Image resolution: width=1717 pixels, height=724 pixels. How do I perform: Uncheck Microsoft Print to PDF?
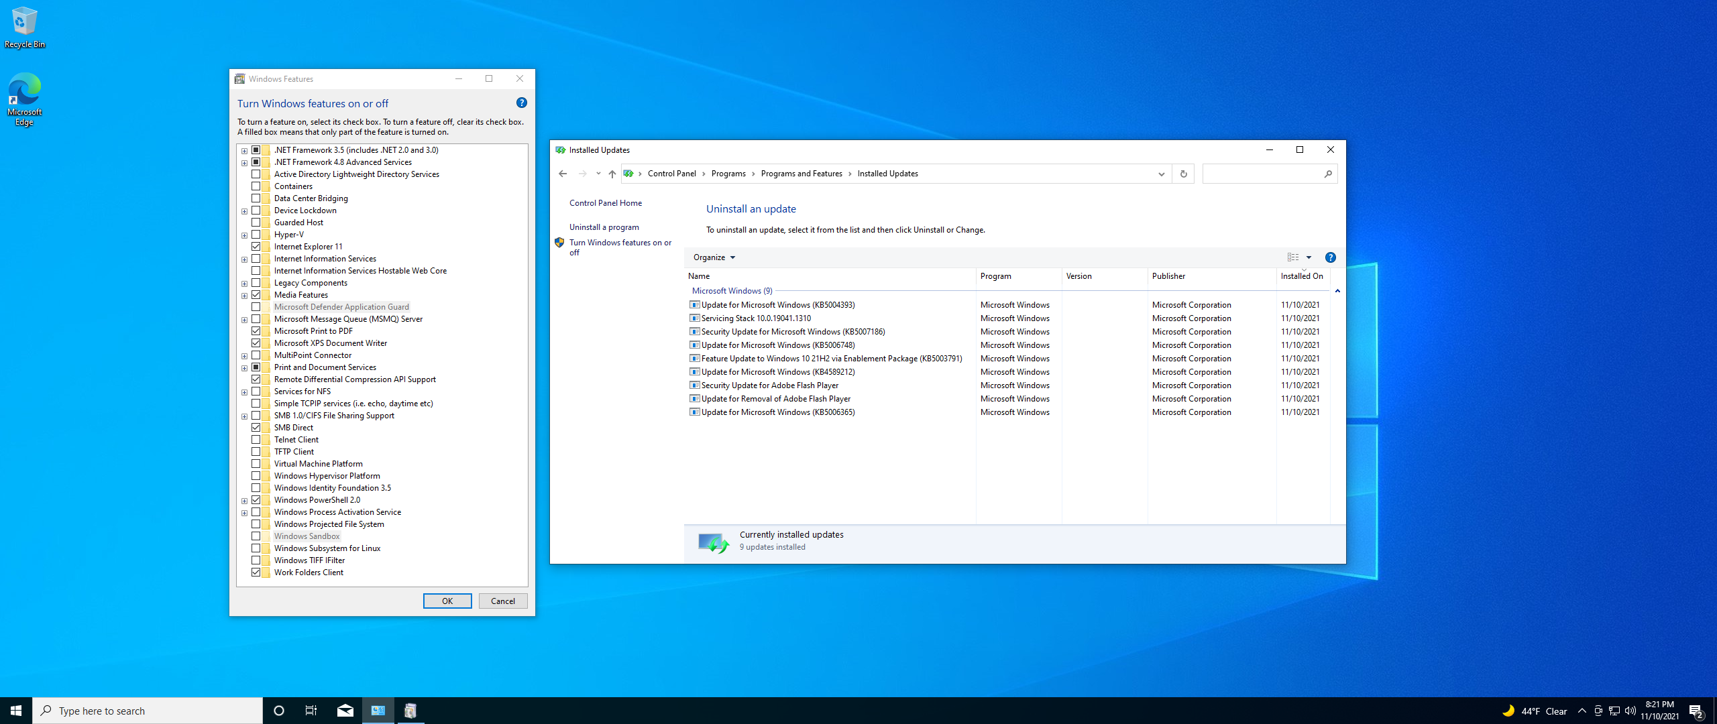point(256,331)
